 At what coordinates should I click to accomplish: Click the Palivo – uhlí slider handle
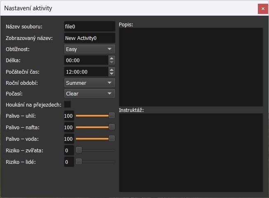pyautogui.click(x=111, y=116)
